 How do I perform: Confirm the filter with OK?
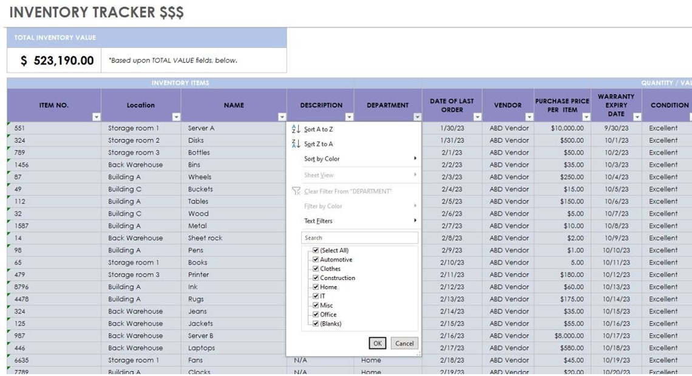(x=377, y=343)
